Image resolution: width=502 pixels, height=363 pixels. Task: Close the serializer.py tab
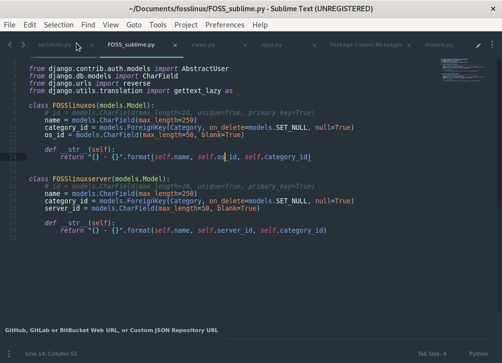(92, 45)
